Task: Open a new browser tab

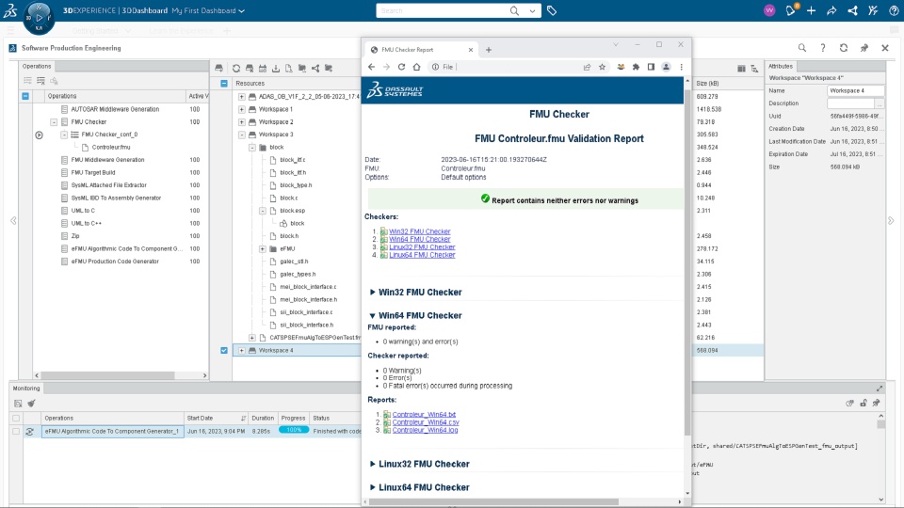Action: 489,50
